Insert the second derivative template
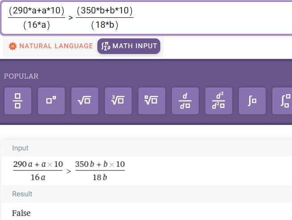292x220 pixels. click(219, 101)
